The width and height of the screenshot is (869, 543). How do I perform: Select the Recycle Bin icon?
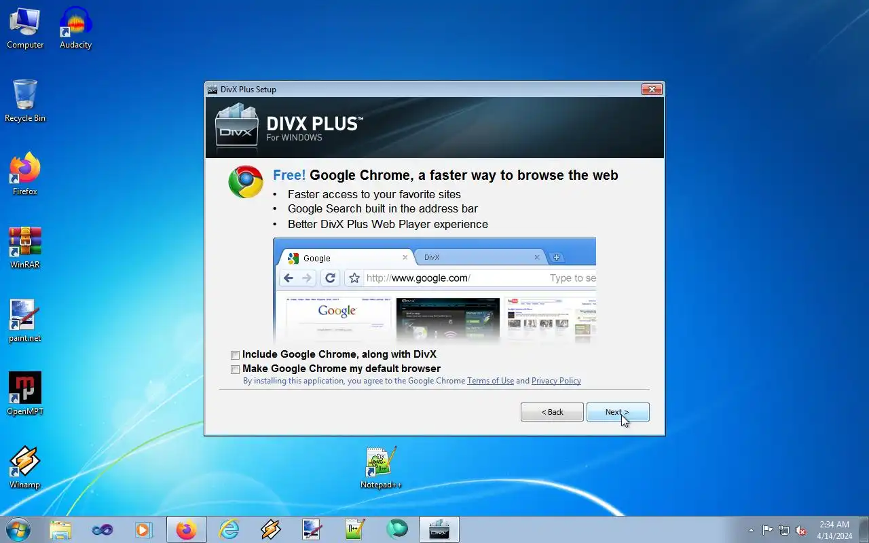pos(25,101)
